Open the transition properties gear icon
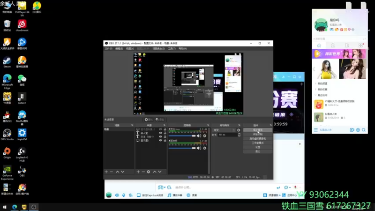Screen dimensions: 375x211 click(x=239, y=130)
